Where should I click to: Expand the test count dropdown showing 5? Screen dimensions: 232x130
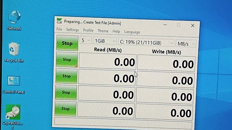pos(86,40)
